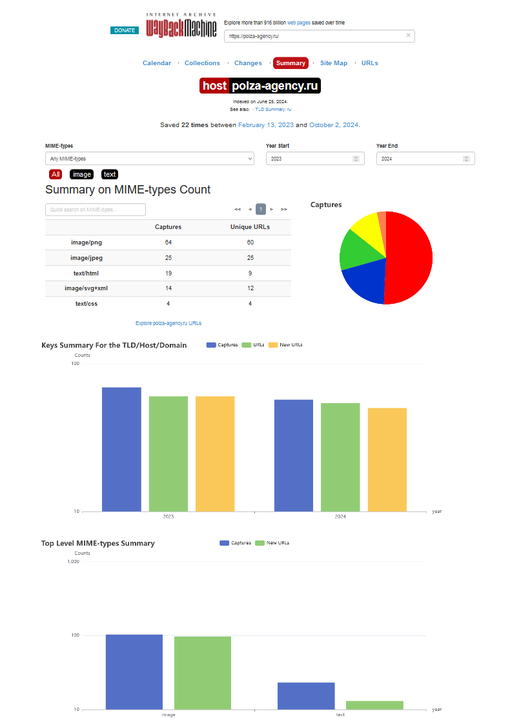Click the text Captures bar in MIME chart
The height and width of the screenshot is (725, 510).
[306, 696]
